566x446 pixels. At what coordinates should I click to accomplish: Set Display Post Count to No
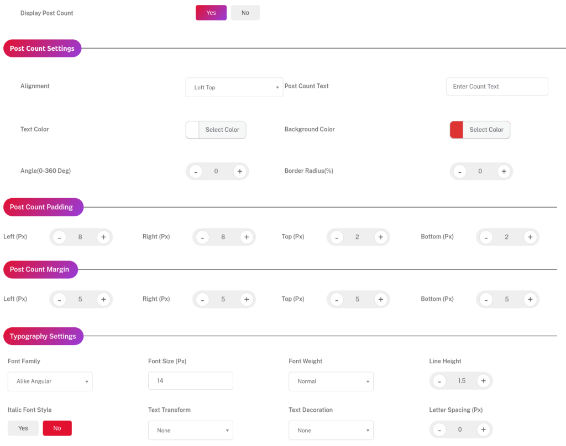[245, 13]
